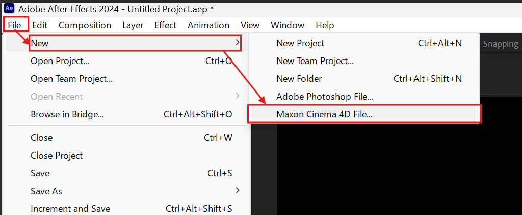Viewport: 522px width, 215px height.
Task: Expand the Save As submenu arrow
Action: [237, 190]
